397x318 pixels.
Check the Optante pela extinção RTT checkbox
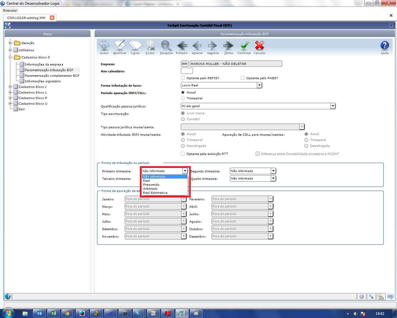(183, 154)
